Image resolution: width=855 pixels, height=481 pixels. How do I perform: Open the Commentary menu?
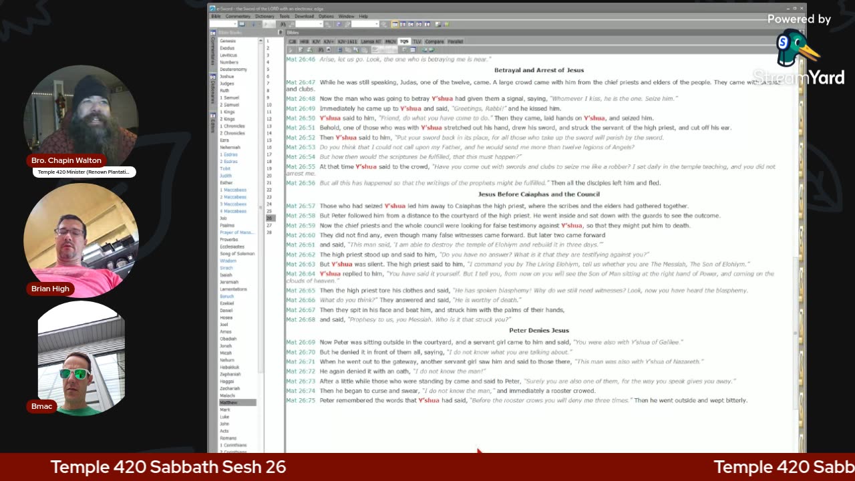coord(238,16)
